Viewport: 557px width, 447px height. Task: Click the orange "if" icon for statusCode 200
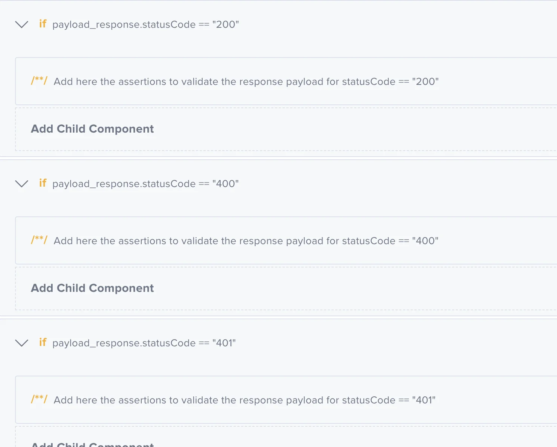point(43,24)
